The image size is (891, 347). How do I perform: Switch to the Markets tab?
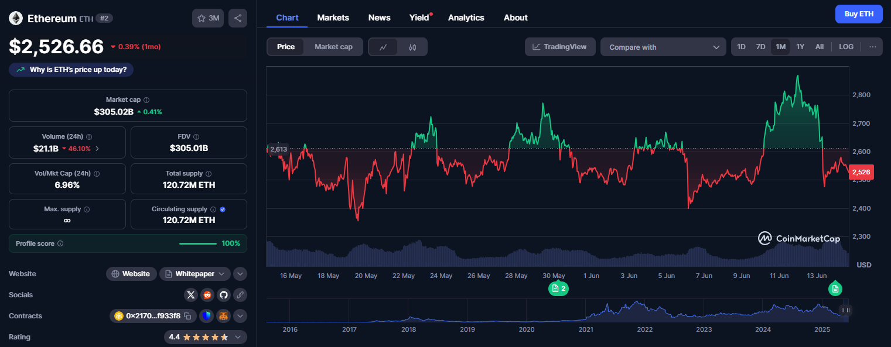point(333,18)
